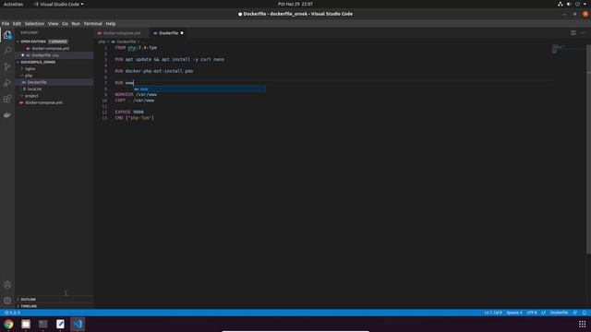Image resolution: width=591 pixels, height=332 pixels.
Task: Open Visual Studio Code app menu dropdown
Action: click(59, 4)
